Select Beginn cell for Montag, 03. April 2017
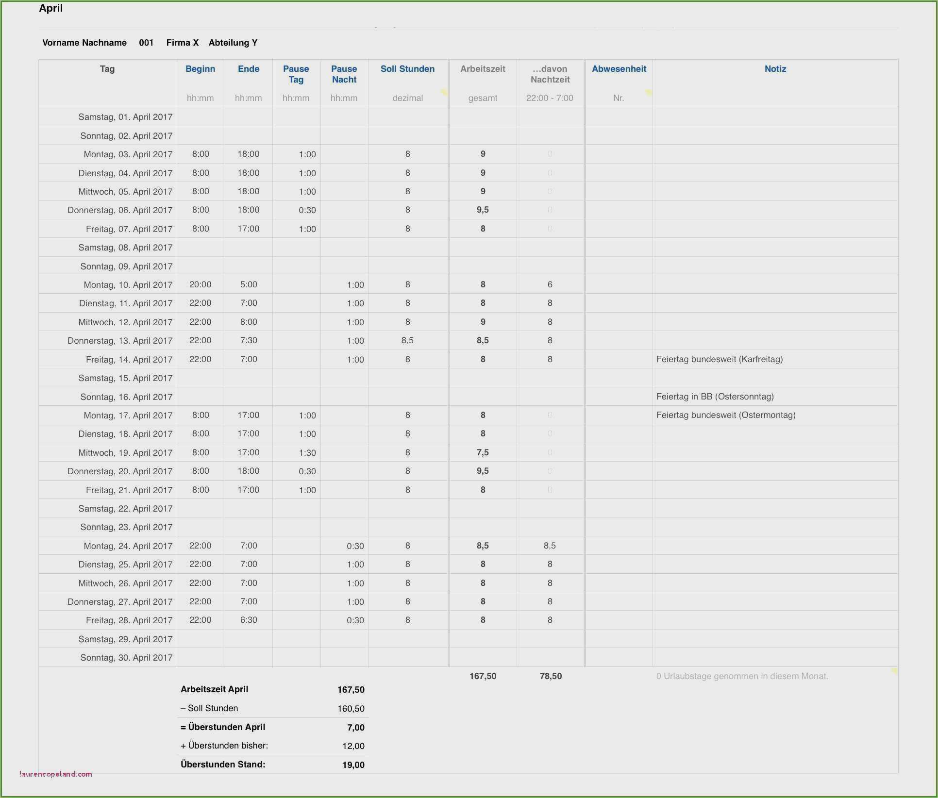The image size is (938, 798). coord(201,154)
